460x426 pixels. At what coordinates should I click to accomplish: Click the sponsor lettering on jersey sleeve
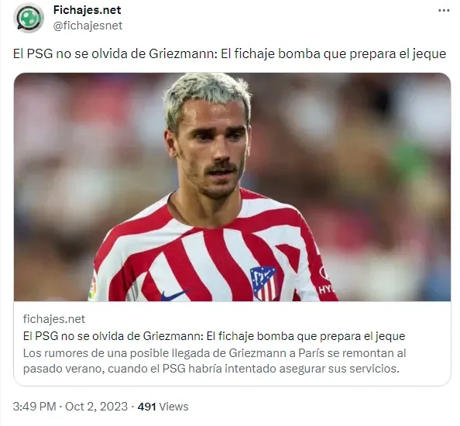326,289
